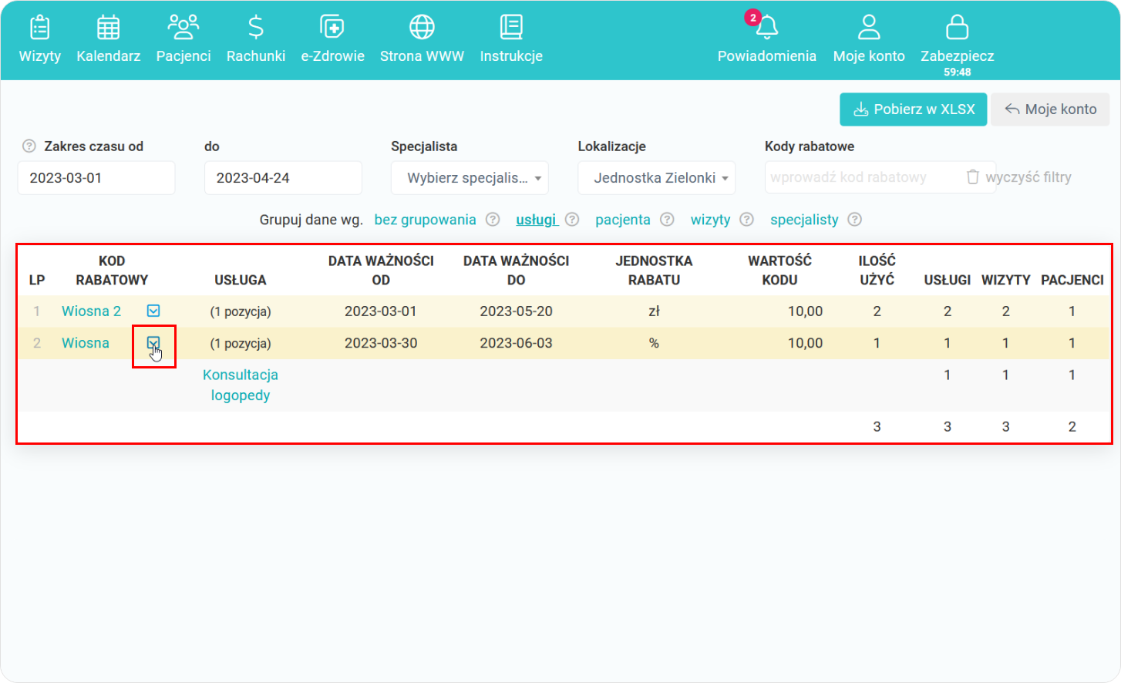The width and height of the screenshot is (1121, 683).
Task: Group data by wizyty
Action: tap(711, 220)
